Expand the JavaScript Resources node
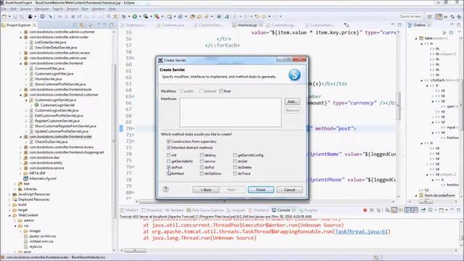Viewport: 464px width, 261px height. click(x=9, y=194)
